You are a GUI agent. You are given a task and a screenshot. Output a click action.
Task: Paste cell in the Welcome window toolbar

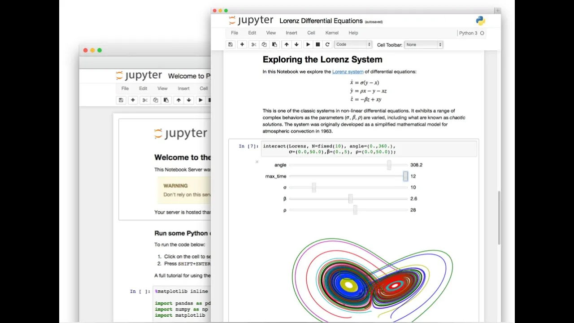pyautogui.click(x=166, y=100)
